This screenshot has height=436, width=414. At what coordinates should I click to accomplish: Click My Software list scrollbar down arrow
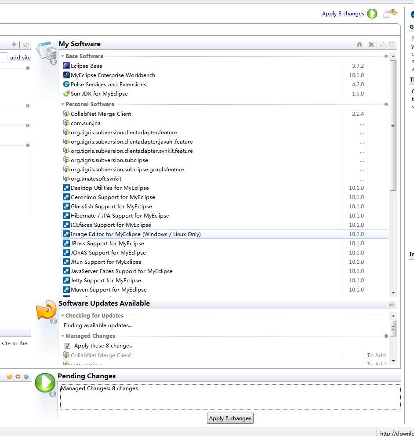pos(393,293)
